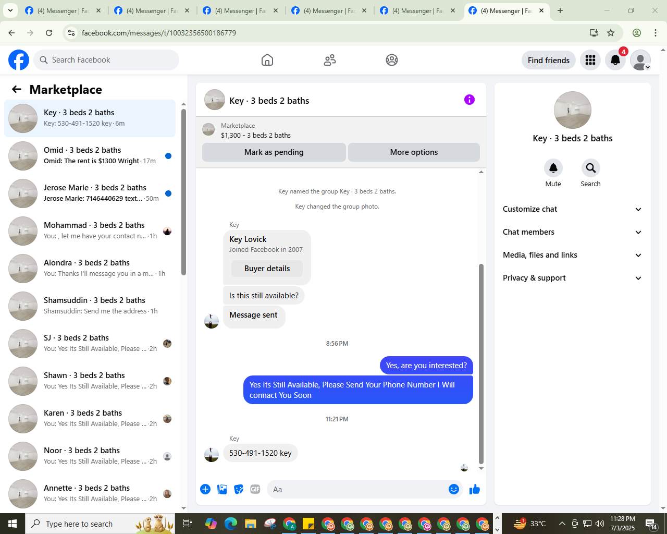Open Task View on the taskbar
The height and width of the screenshot is (534, 667).
click(x=188, y=524)
